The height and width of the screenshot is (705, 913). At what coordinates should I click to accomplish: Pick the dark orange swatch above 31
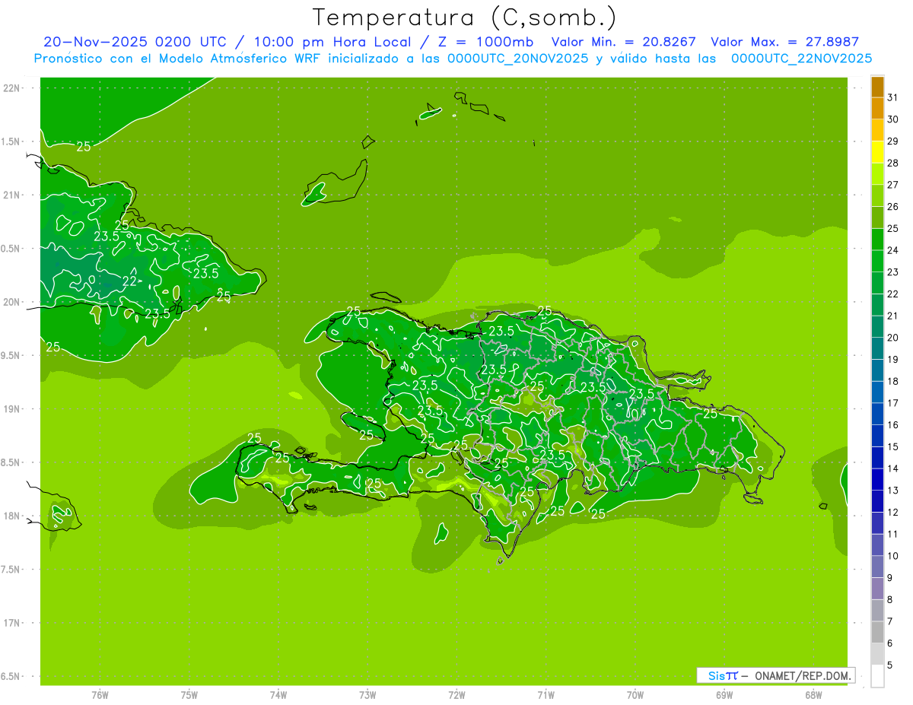coord(877,87)
